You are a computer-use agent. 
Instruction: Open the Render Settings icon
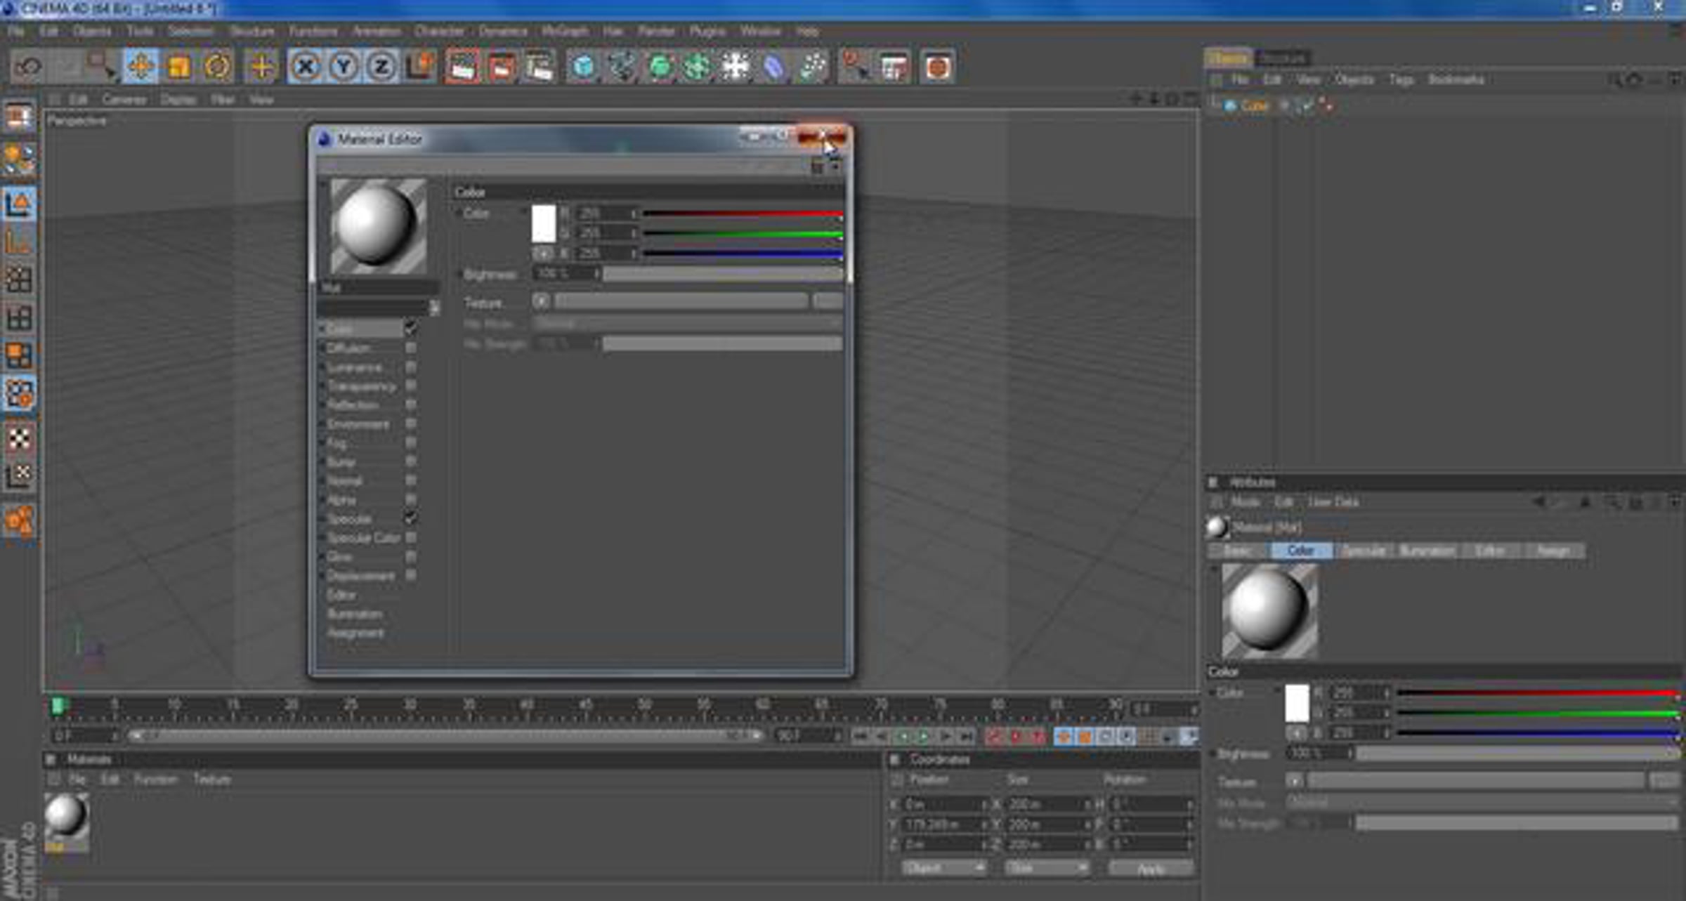coord(539,67)
